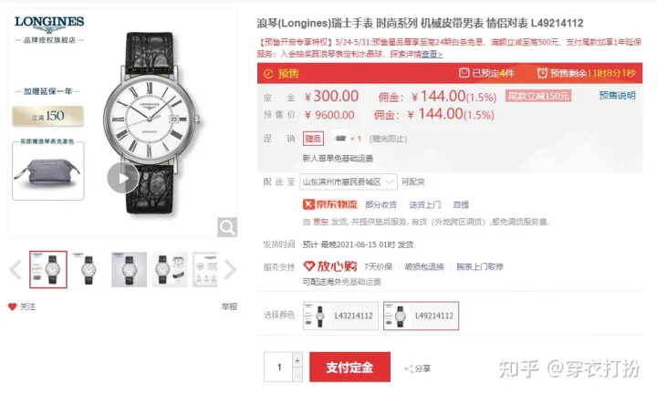The image size is (657, 395).
Task: Click the 京东物流 logo icon
Action: tap(308, 204)
